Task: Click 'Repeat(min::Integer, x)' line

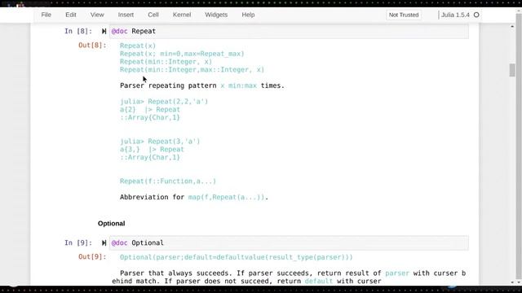Action: 166,62
